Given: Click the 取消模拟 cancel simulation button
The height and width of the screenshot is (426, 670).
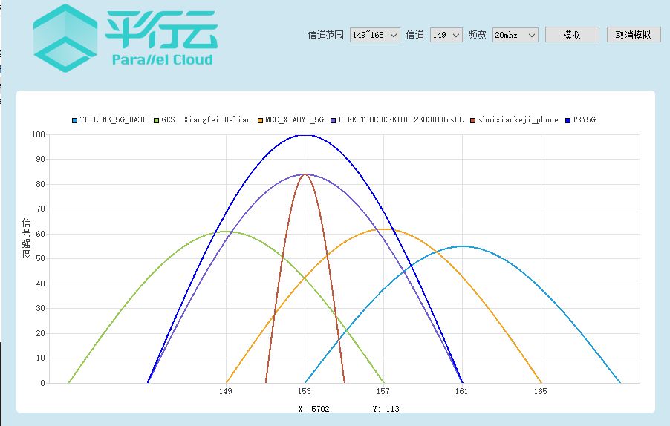Looking at the screenshot, I should (x=634, y=35).
